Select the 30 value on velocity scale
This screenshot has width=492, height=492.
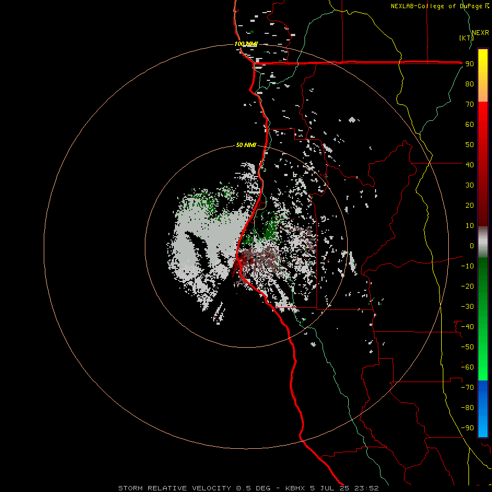click(x=470, y=185)
